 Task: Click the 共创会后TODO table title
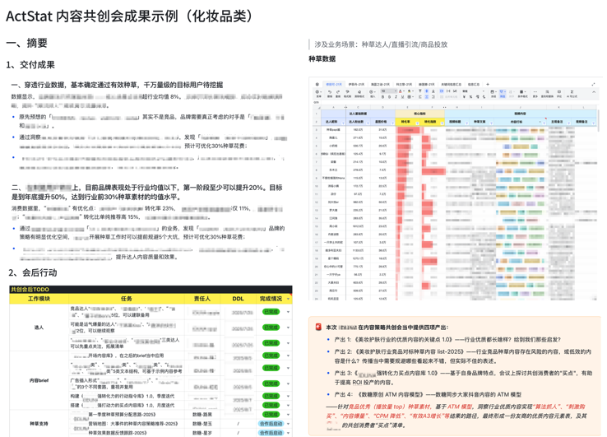30,290
